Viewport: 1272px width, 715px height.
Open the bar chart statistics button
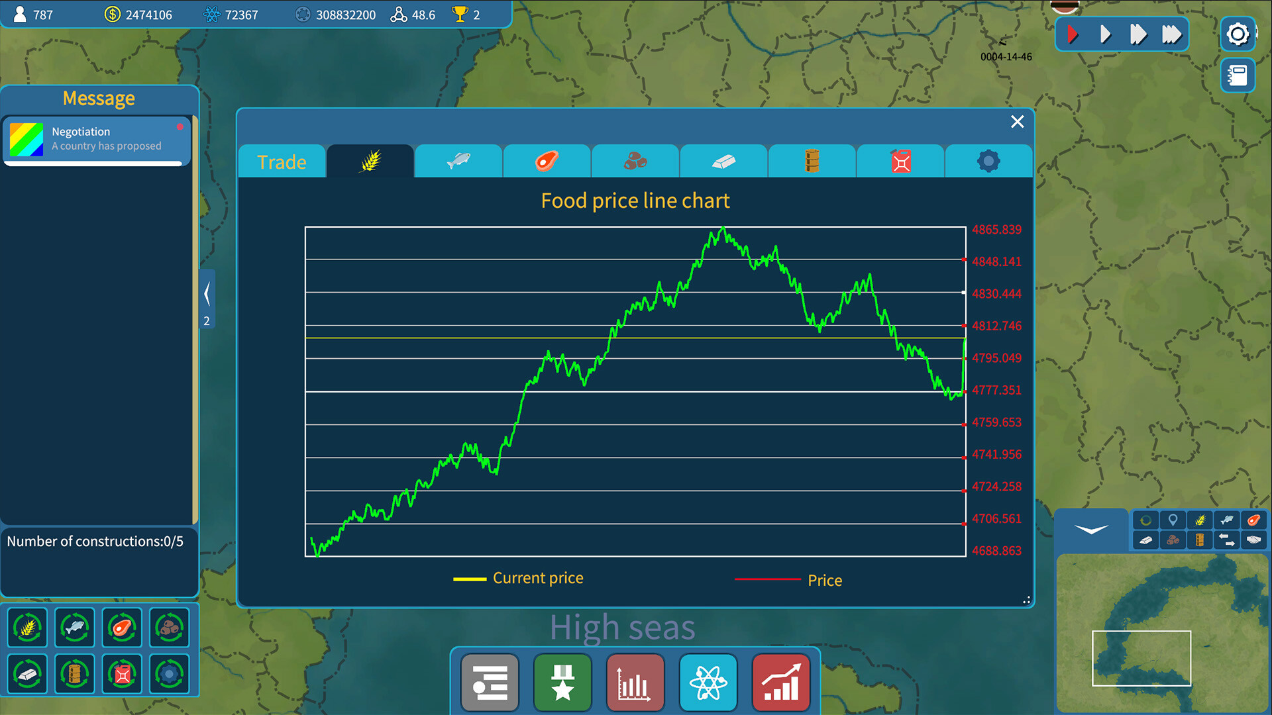[635, 683]
